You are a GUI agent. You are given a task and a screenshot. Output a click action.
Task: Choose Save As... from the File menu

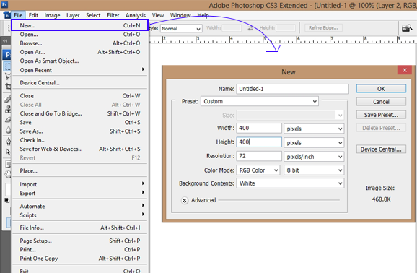[80, 131]
